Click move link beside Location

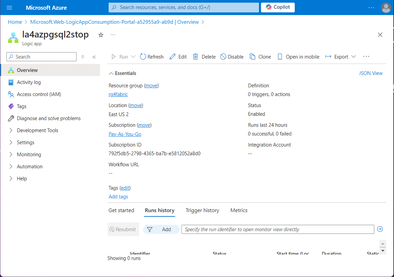[x=136, y=105]
